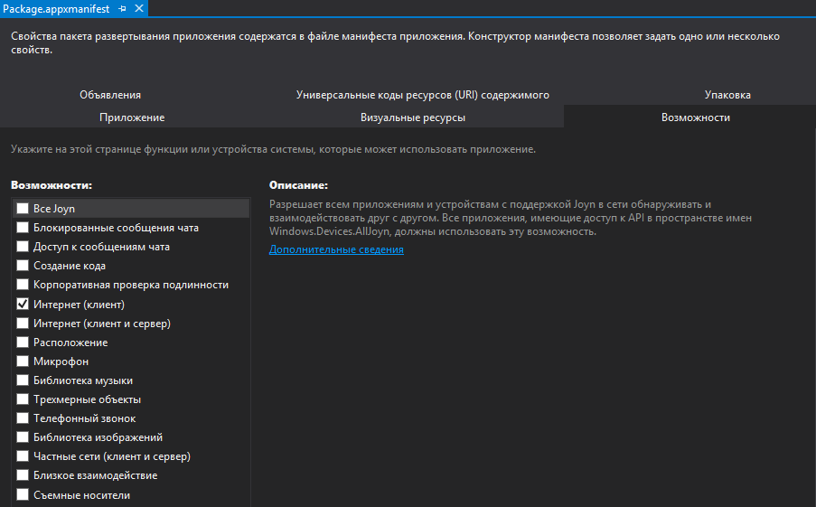Image resolution: width=816 pixels, height=507 pixels.
Task: Enable the Расположение checkbox
Action: pos(23,343)
